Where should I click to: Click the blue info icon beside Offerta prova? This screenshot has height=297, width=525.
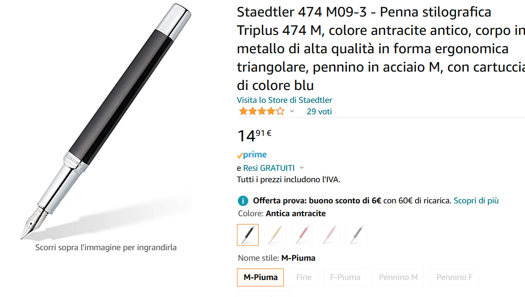point(243,201)
